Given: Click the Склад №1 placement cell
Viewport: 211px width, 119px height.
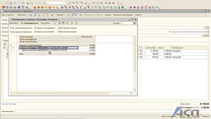Looking at the screenshot, I should point(190,51).
